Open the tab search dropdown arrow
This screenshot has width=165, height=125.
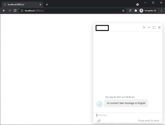[137, 4]
